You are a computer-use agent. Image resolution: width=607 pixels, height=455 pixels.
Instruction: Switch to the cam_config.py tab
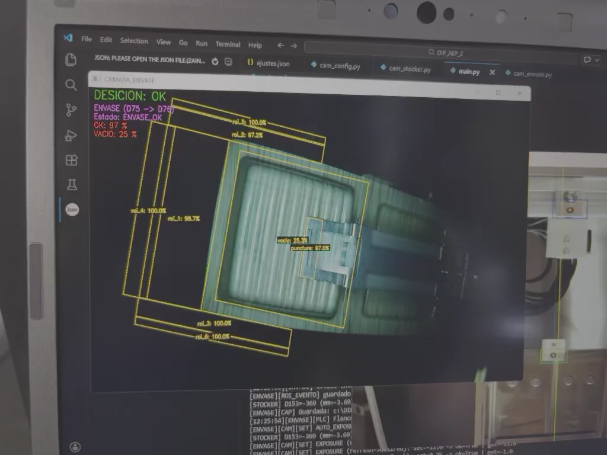coord(336,66)
